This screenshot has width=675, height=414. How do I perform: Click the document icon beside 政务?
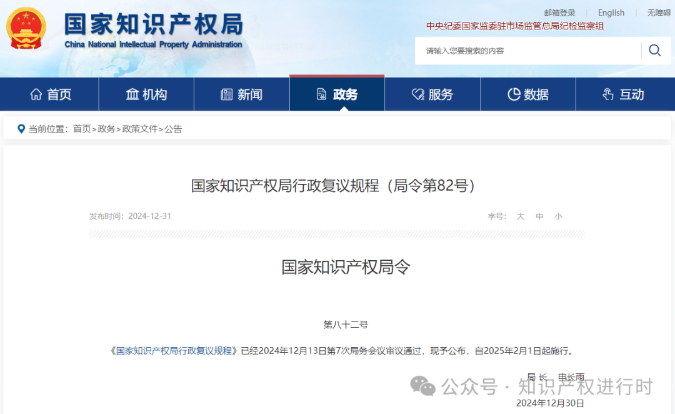coord(323,94)
